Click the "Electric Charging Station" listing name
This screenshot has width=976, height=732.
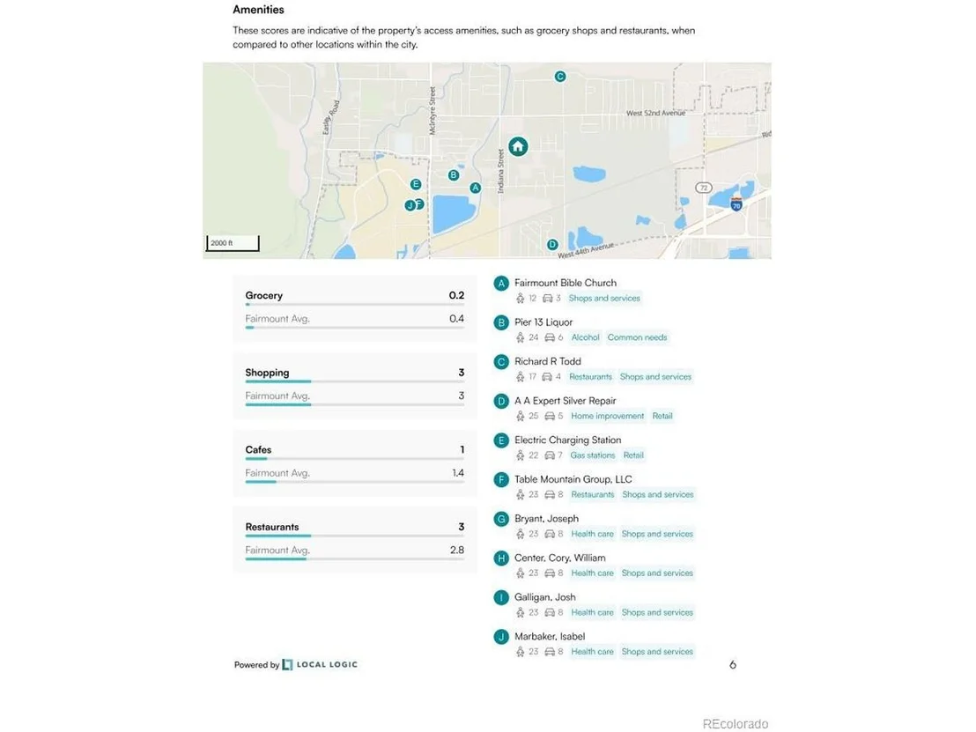[x=567, y=440]
